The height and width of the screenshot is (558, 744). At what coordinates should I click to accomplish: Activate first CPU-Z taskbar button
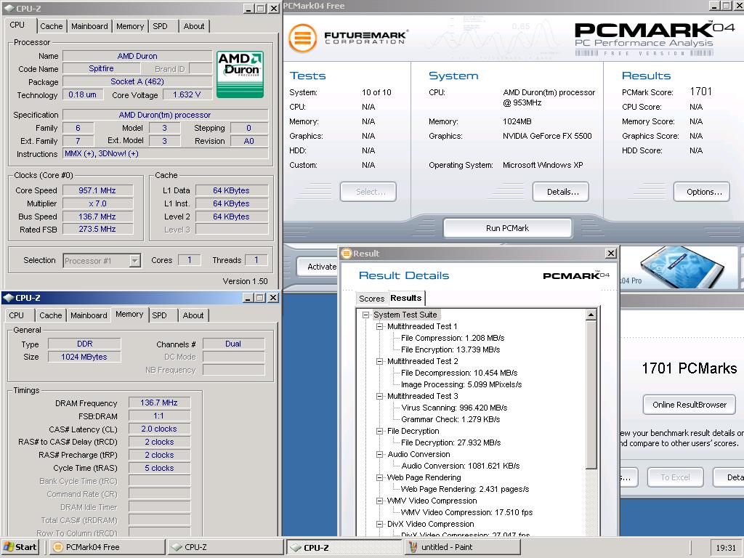[226, 547]
